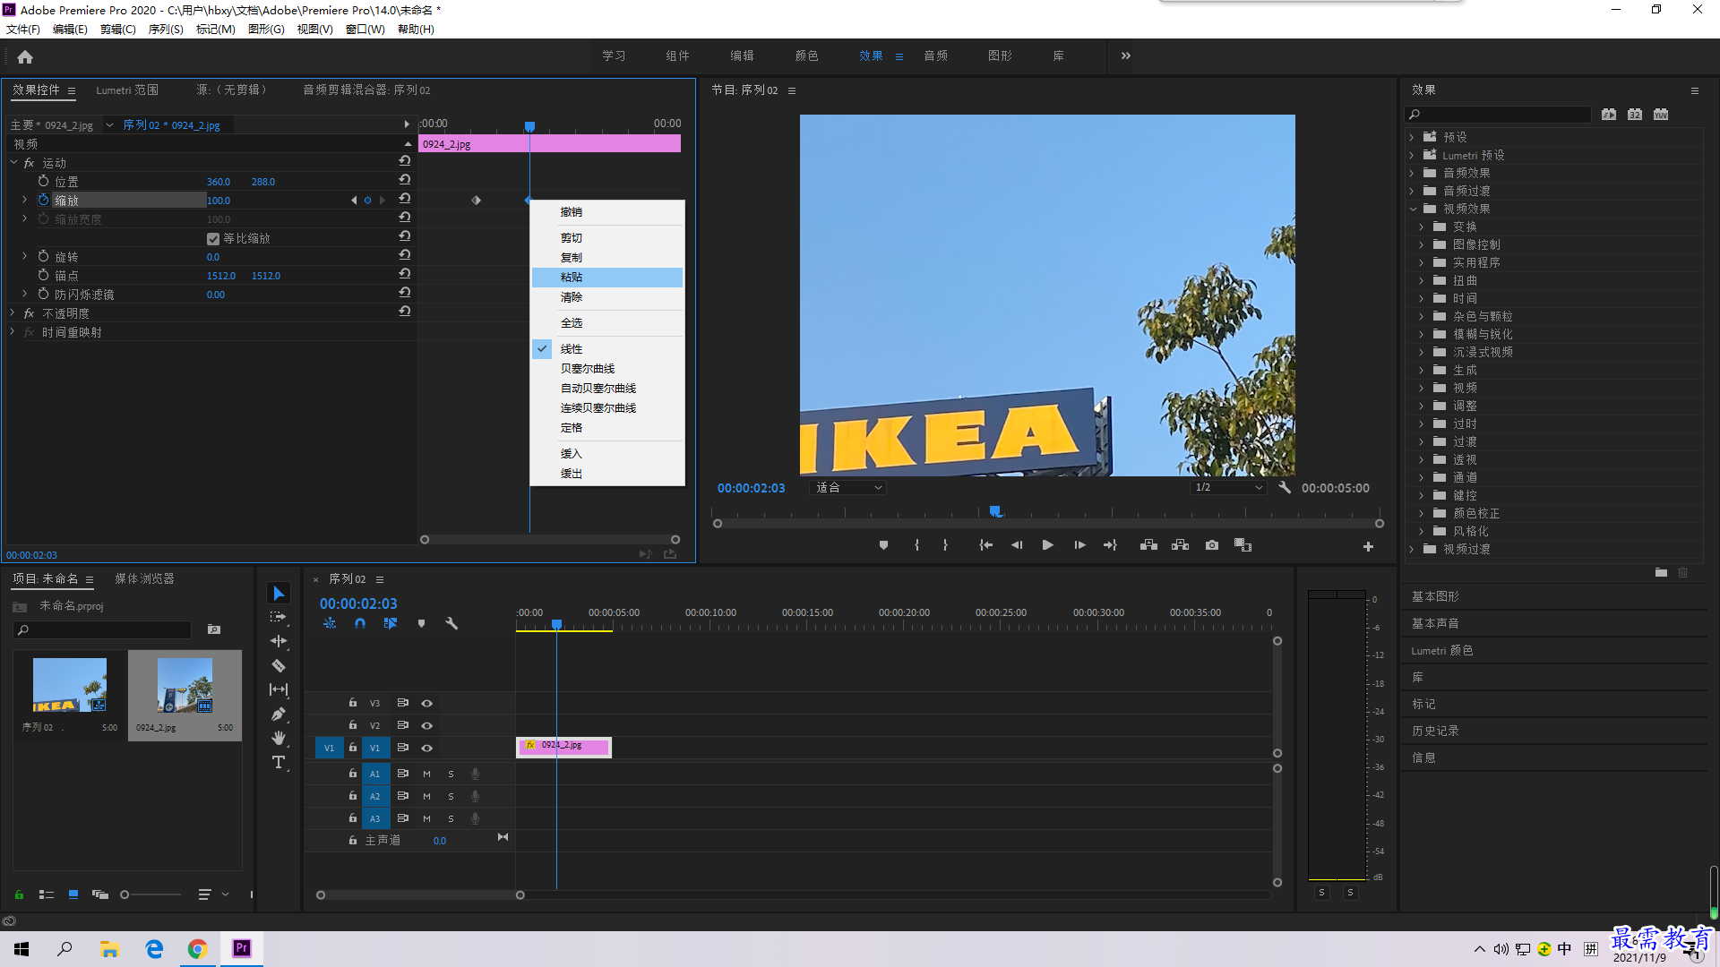This screenshot has height=967, width=1720.
Task: Toggle linked selection in timeline
Action: [391, 623]
